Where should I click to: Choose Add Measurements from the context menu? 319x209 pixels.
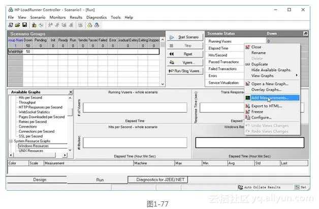tap(272, 98)
